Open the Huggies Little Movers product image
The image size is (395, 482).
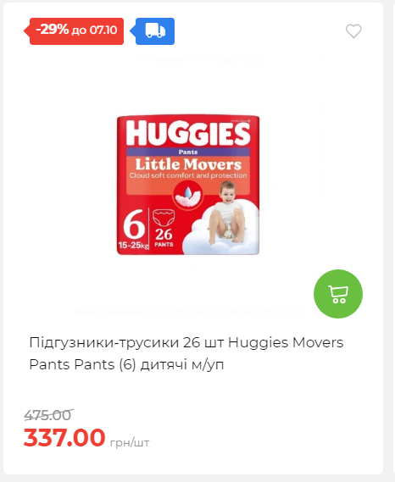(x=188, y=185)
